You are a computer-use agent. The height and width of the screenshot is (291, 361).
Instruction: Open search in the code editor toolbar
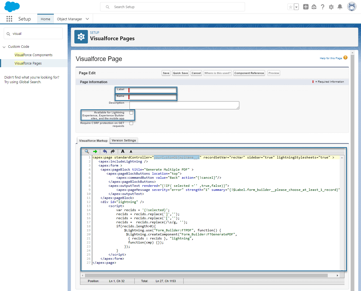coord(87,151)
